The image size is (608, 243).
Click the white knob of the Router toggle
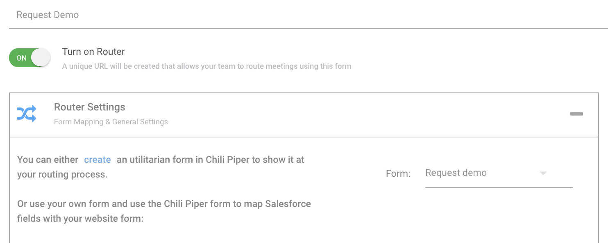(41, 58)
